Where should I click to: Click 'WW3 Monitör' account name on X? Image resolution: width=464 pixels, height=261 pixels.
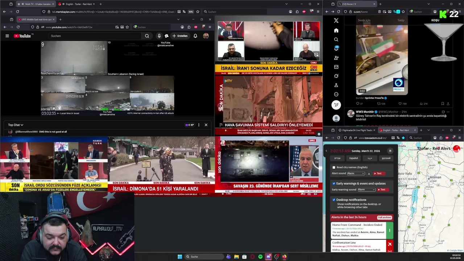tap(365, 112)
